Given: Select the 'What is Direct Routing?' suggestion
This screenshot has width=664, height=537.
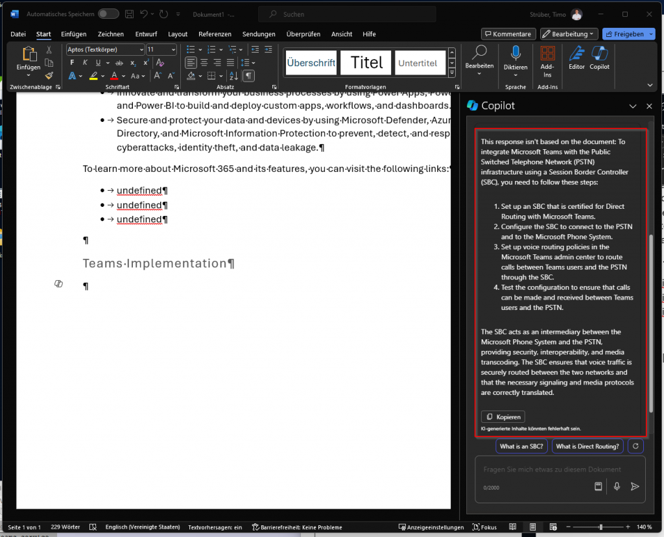Looking at the screenshot, I should click(588, 446).
